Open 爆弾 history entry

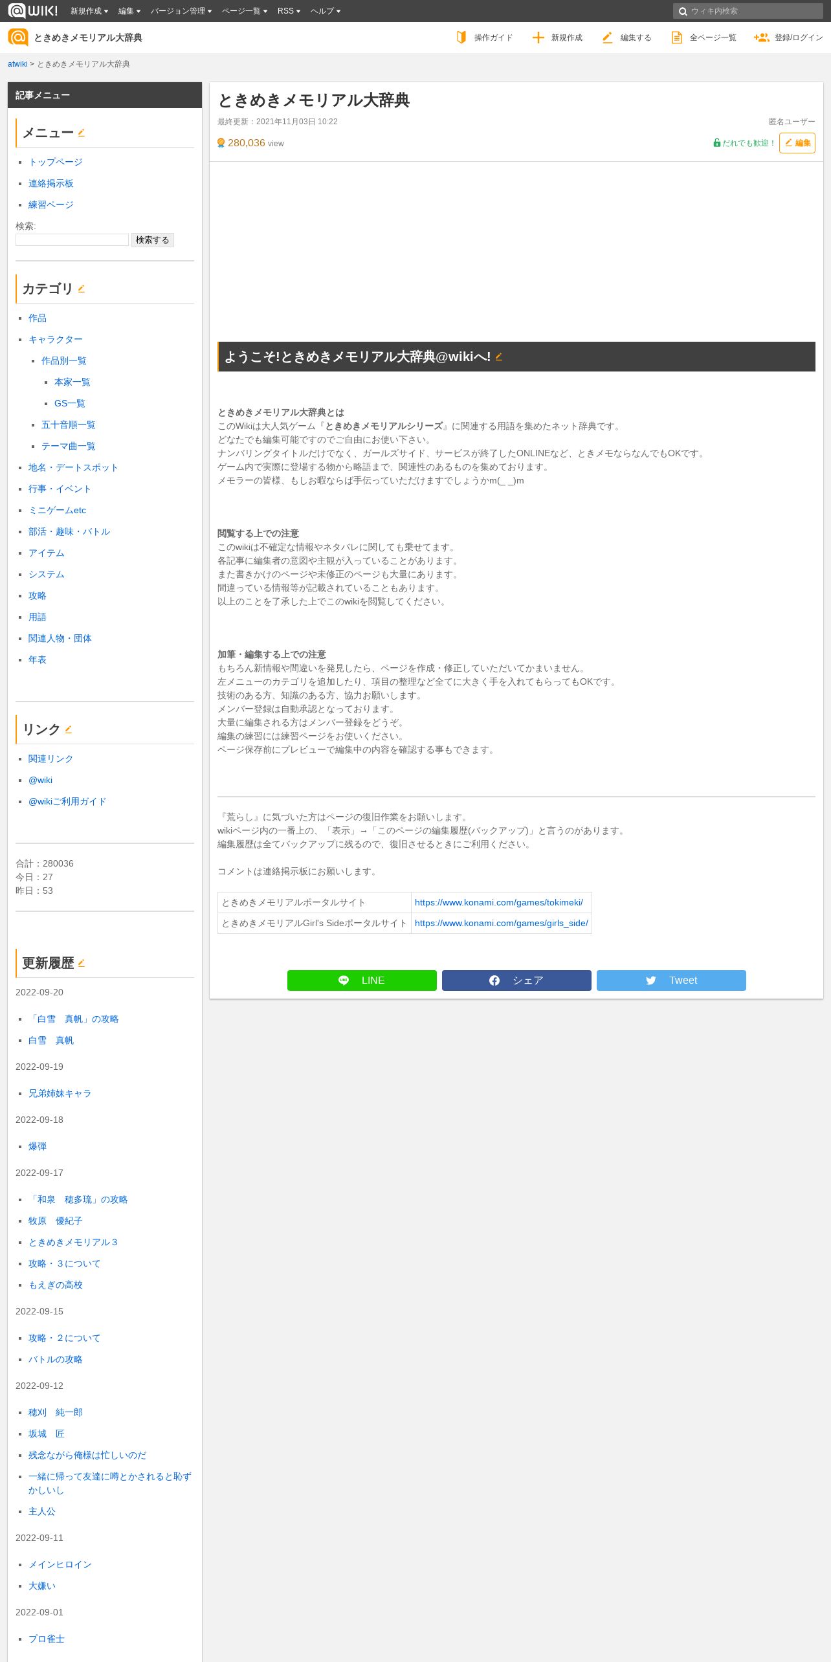coord(38,1146)
